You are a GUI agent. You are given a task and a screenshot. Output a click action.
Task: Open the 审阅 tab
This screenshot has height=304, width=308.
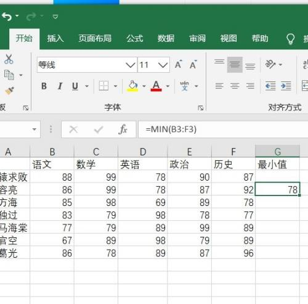coord(197,39)
